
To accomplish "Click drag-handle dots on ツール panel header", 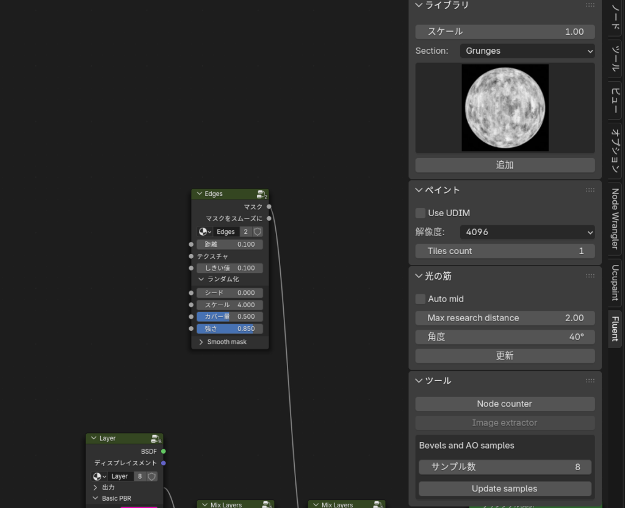I will coord(590,380).
